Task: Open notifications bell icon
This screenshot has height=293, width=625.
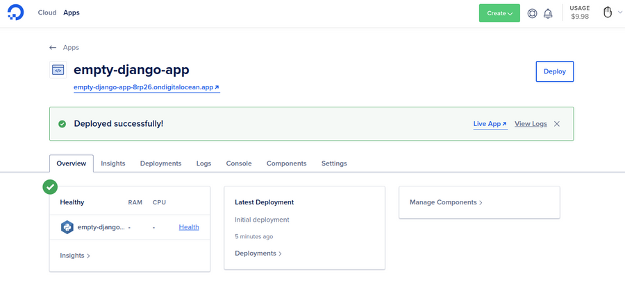Action: coord(548,13)
